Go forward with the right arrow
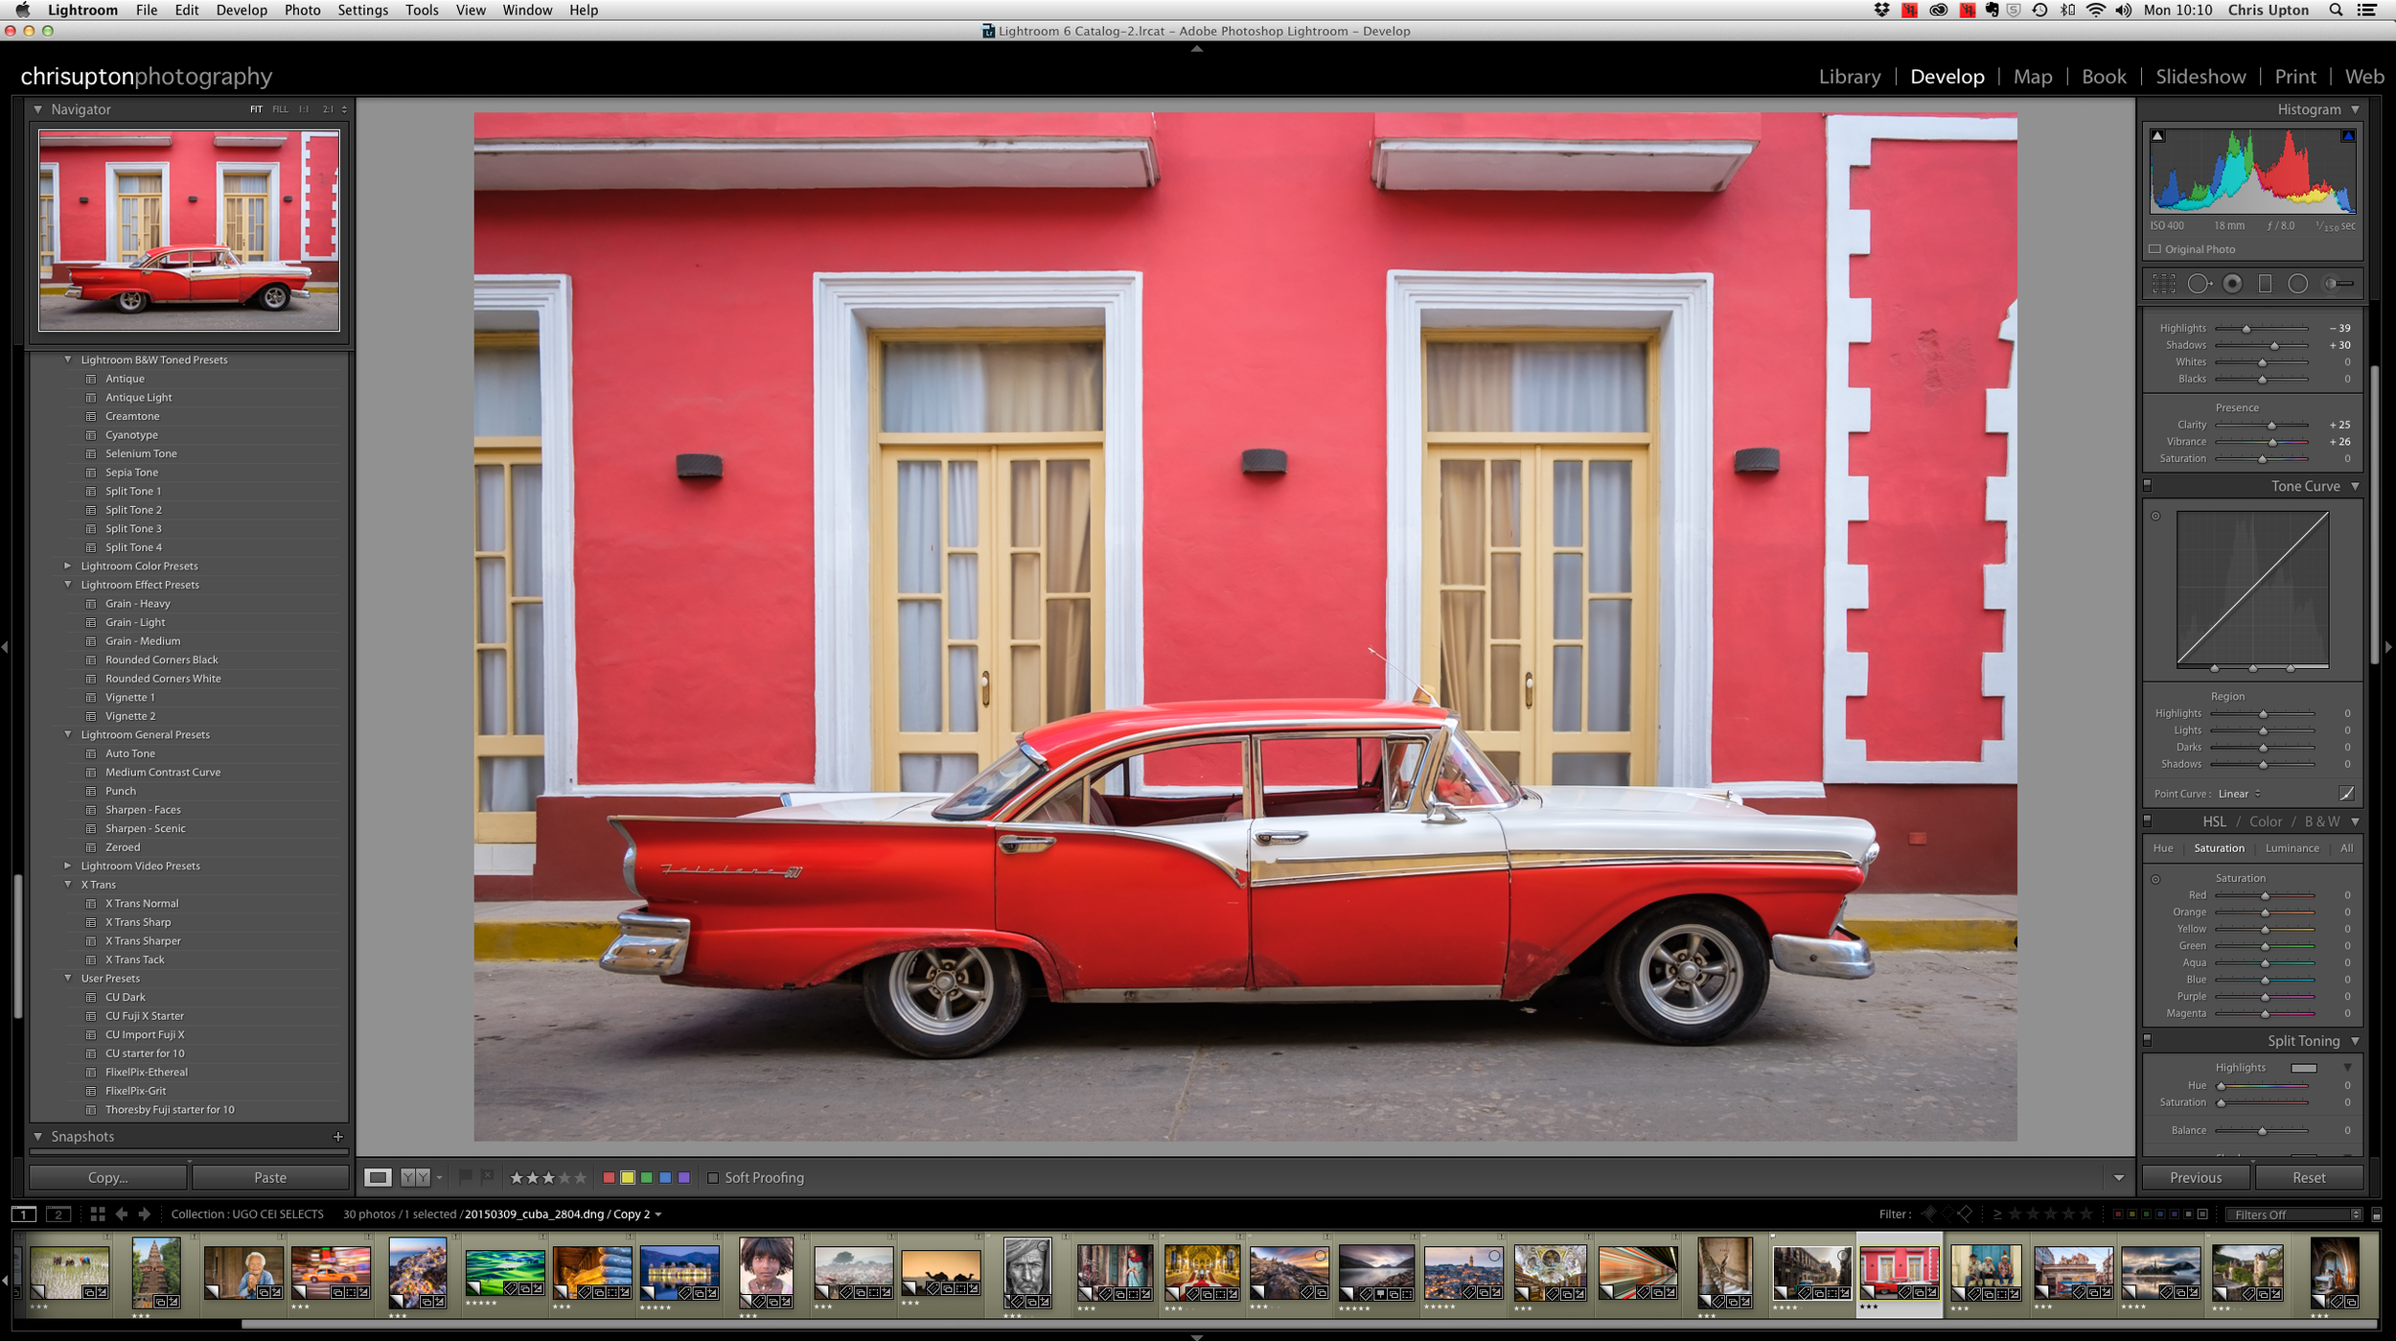 tap(145, 1214)
